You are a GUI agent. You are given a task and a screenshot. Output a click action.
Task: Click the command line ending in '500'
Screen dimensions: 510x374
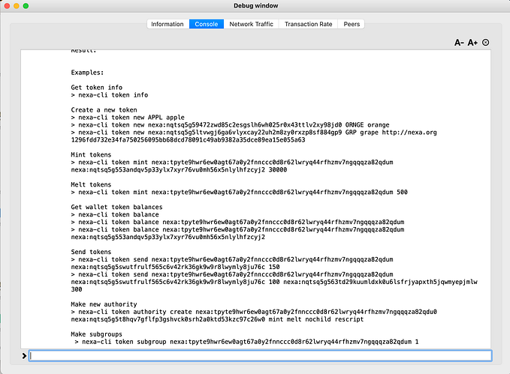[240, 192]
